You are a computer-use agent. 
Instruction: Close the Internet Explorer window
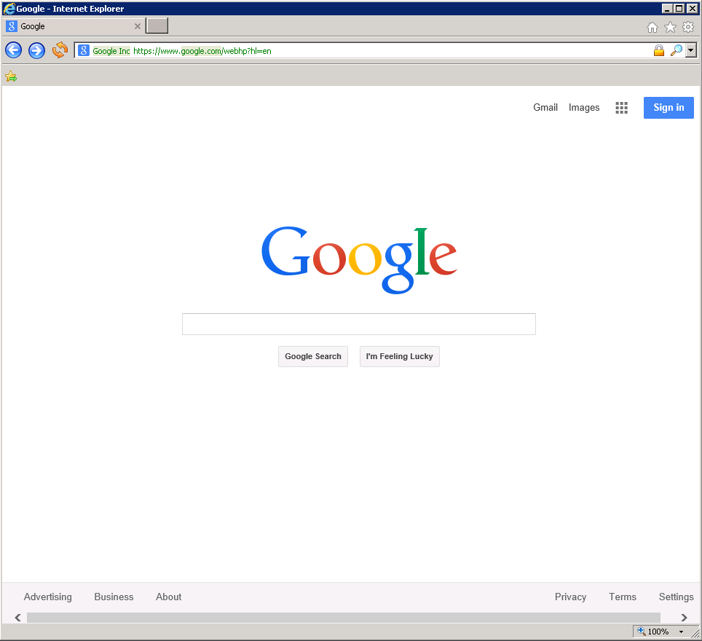point(692,9)
